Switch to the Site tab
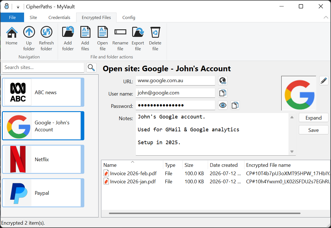 pyautogui.click(x=33, y=18)
